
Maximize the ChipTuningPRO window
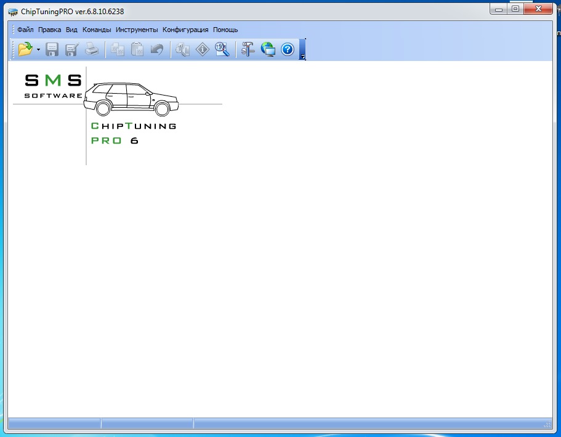(515, 9)
